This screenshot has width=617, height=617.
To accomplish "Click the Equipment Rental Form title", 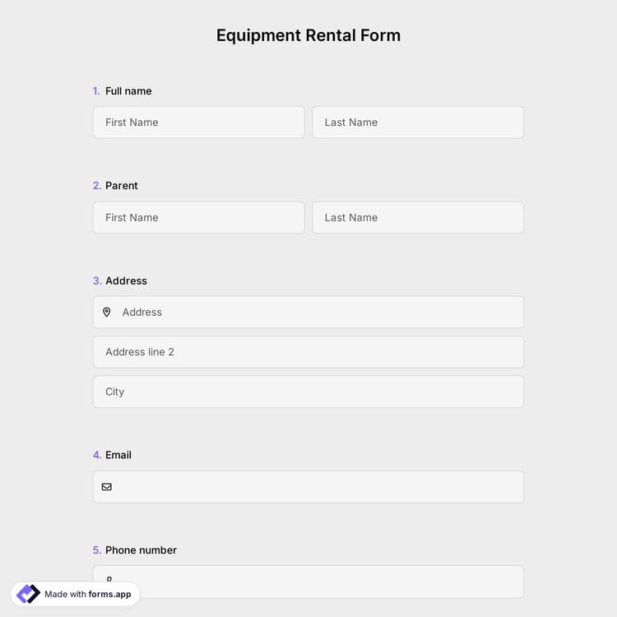I will (x=308, y=35).
